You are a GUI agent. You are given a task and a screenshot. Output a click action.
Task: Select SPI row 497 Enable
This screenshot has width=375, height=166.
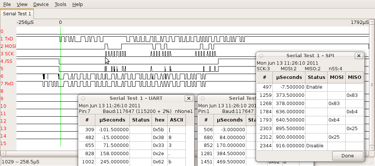pos(310,87)
